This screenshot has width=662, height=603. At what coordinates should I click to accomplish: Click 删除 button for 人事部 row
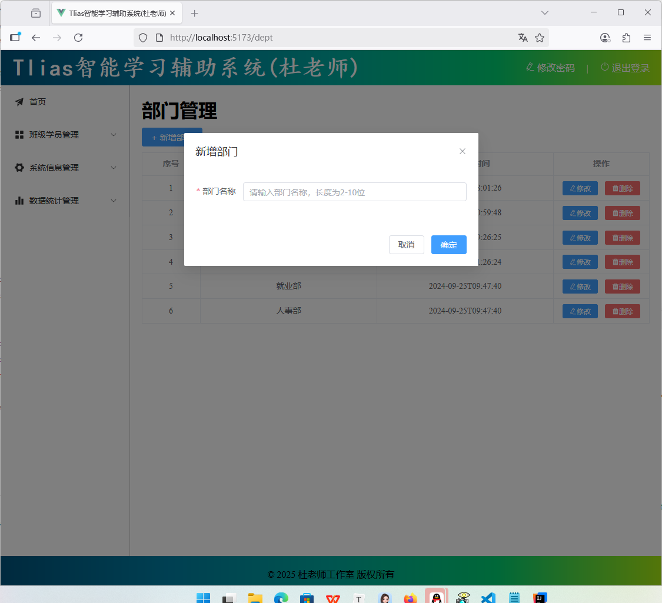(x=622, y=311)
